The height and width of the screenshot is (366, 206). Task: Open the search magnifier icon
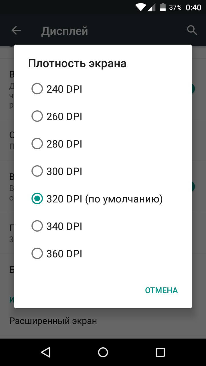point(192,30)
